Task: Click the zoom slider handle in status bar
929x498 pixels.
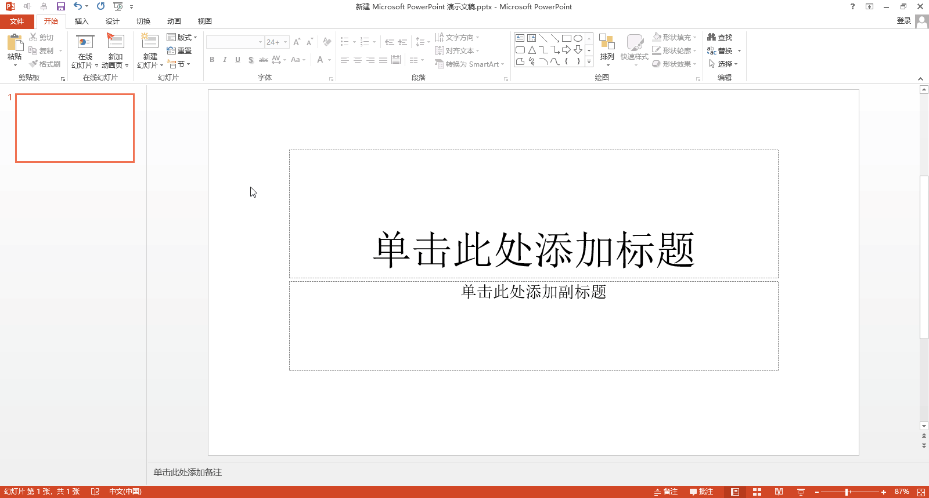Action: [x=847, y=492]
